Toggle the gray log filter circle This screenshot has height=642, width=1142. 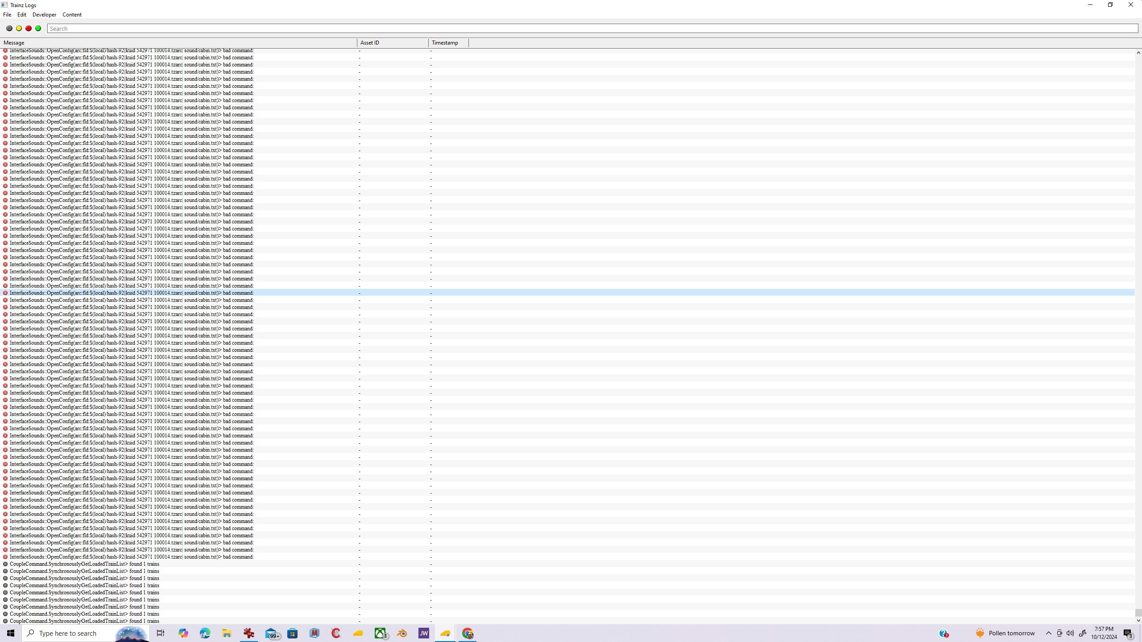9,29
